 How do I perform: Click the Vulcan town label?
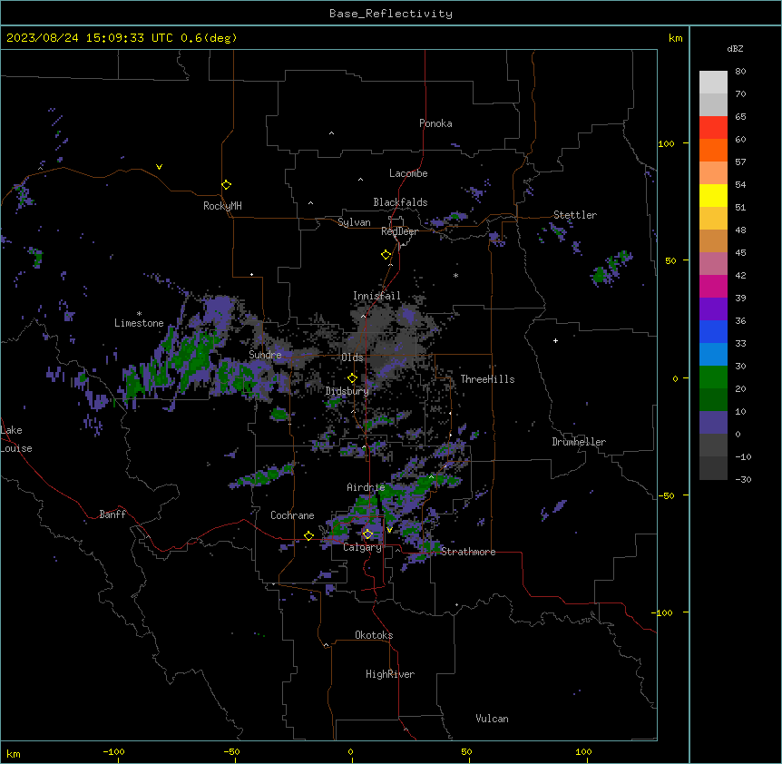tap(492, 719)
